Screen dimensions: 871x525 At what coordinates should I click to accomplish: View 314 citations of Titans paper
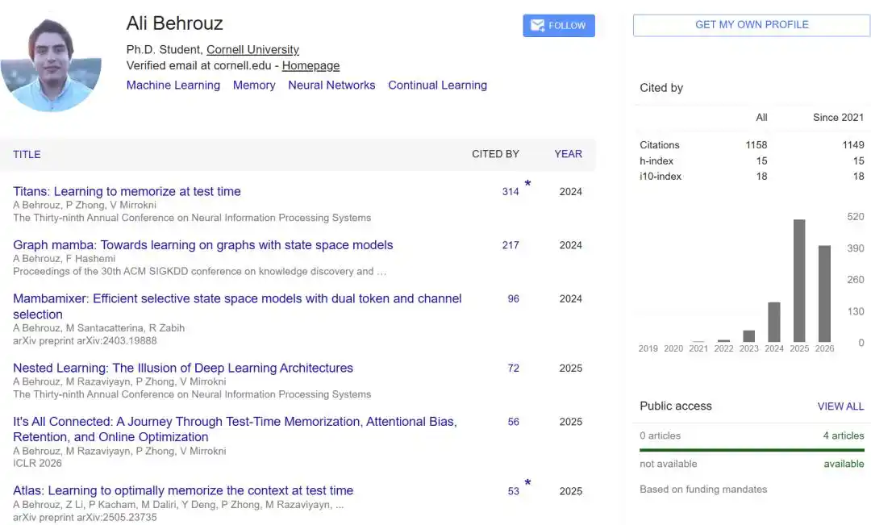click(511, 192)
